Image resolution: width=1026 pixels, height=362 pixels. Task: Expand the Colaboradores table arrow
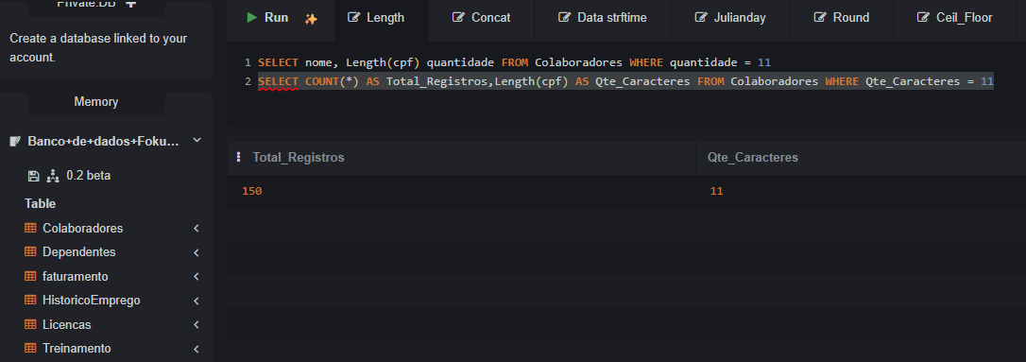[196, 229]
